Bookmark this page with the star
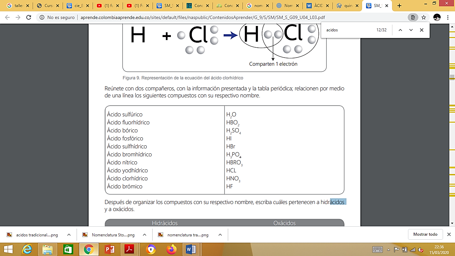This screenshot has width=455, height=256. [x=424, y=17]
